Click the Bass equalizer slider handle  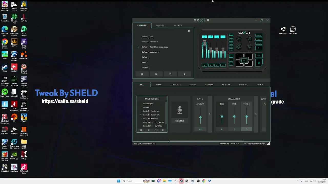(x=222, y=117)
